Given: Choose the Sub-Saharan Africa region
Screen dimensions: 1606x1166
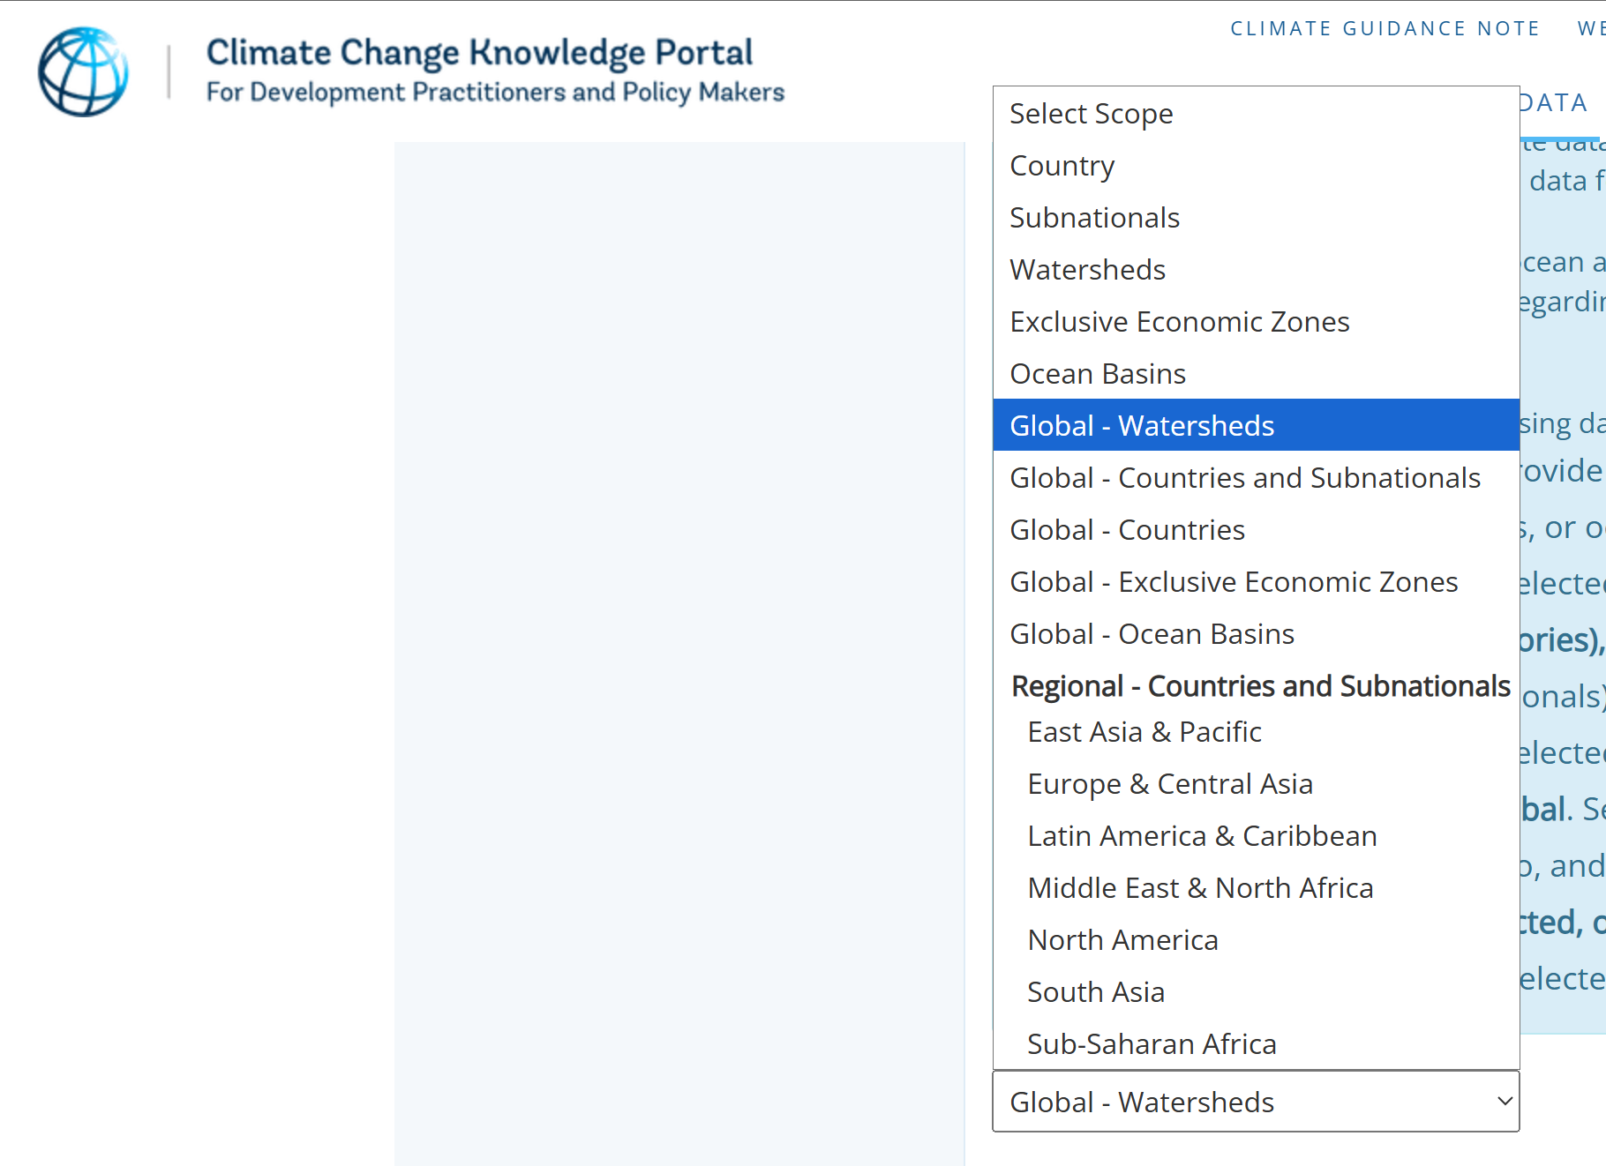Looking at the screenshot, I should (x=1151, y=1044).
